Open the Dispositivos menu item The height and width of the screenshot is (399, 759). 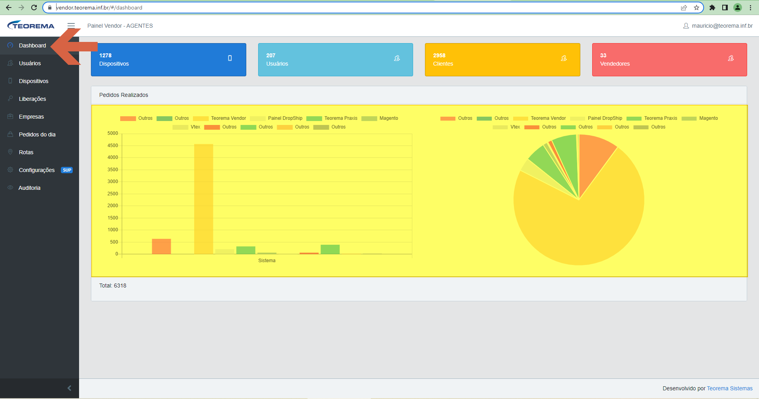40,81
